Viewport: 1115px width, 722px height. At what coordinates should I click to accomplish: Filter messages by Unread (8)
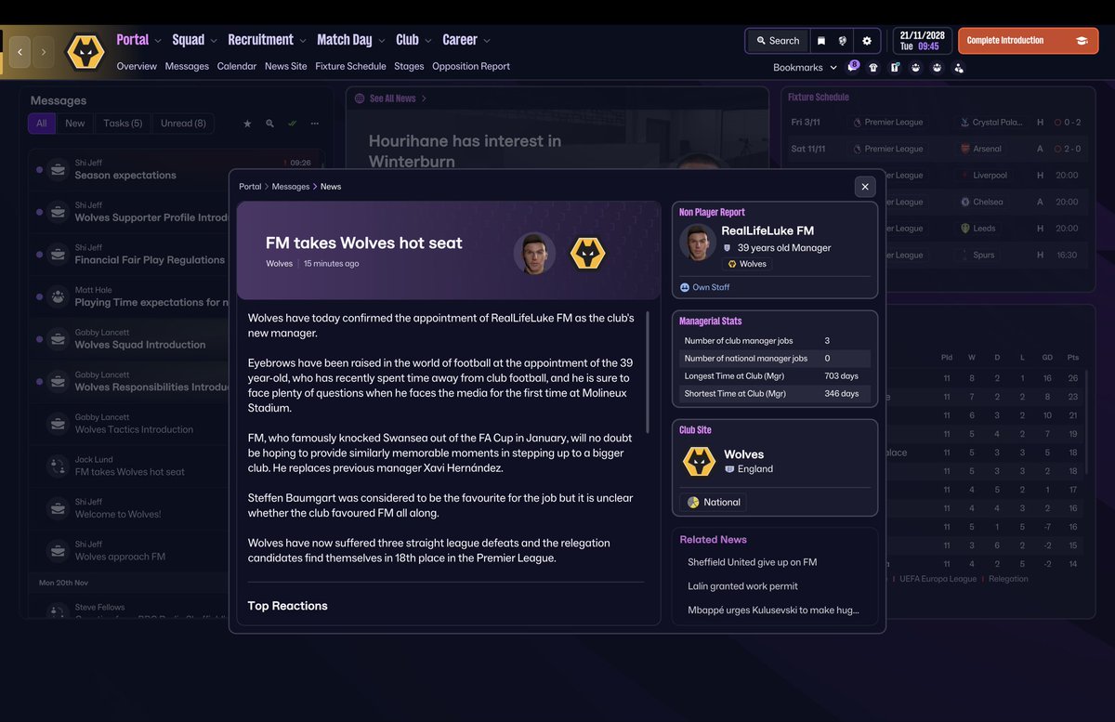point(183,124)
